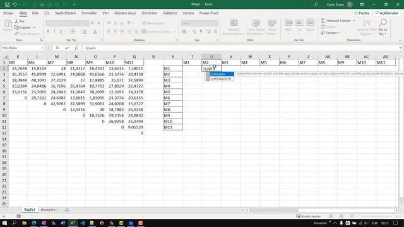Apply percent style icon
This screenshot has height=227, width=404.
tap(194, 32)
